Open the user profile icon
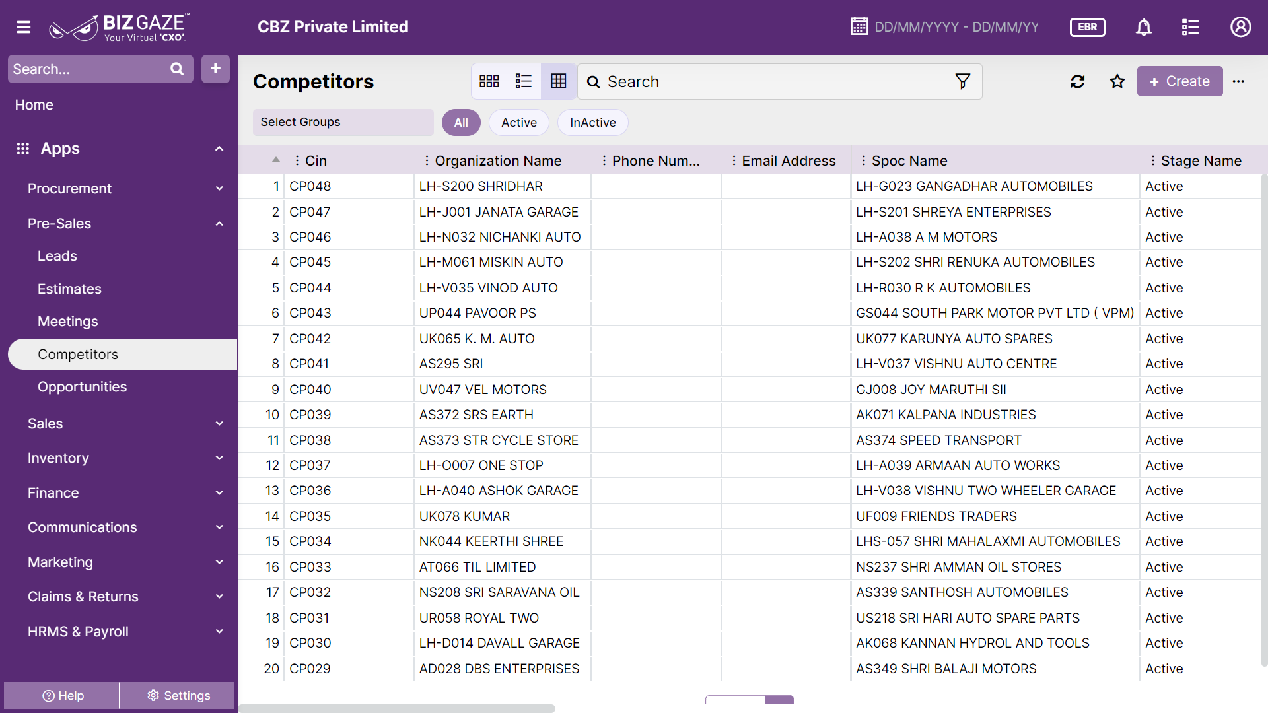Image resolution: width=1268 pixels, height=713 pixels. tap(1240, 27)
